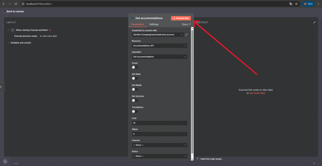Switch on the Translations toggle
This screenshot has height=166, width=322.
tap(135, 111)
